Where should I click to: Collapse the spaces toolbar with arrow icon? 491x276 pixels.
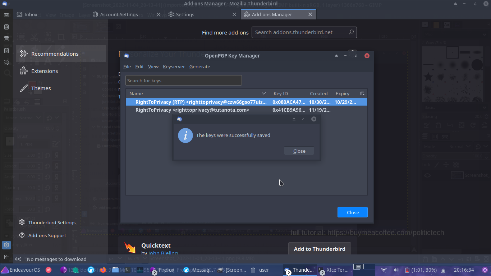point(6,257)
